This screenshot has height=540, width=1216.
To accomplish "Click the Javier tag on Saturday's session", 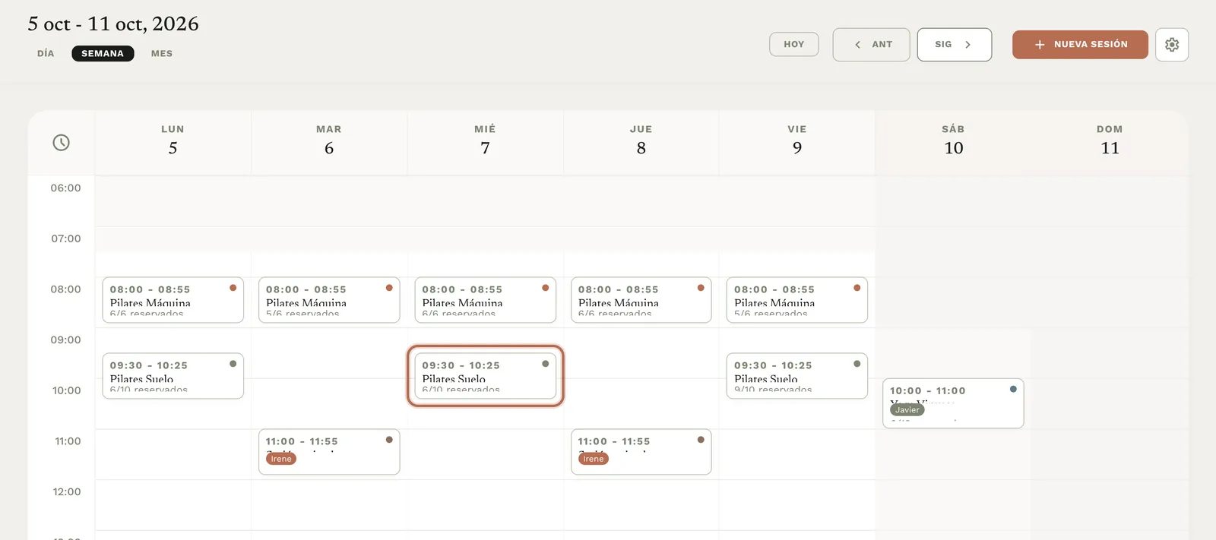I will [907, 410].
